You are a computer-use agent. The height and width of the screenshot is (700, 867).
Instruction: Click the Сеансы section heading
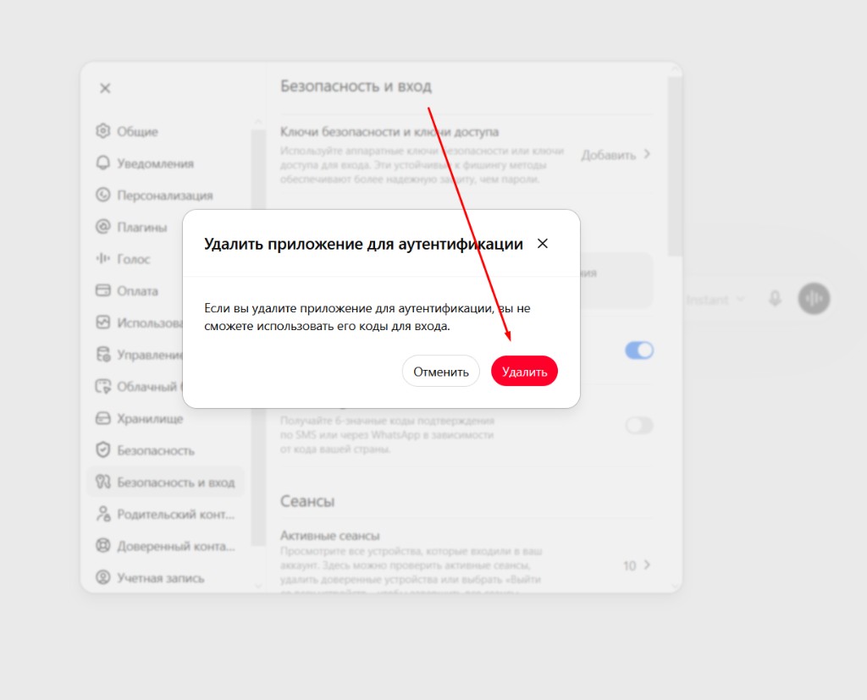(307, 501)
